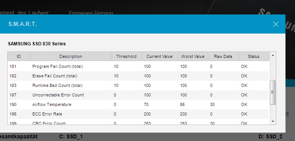This screenshot has height=141, width=295.
Task: Click D: SSD_2 drive label in background
Action: [x=270, y=136]
